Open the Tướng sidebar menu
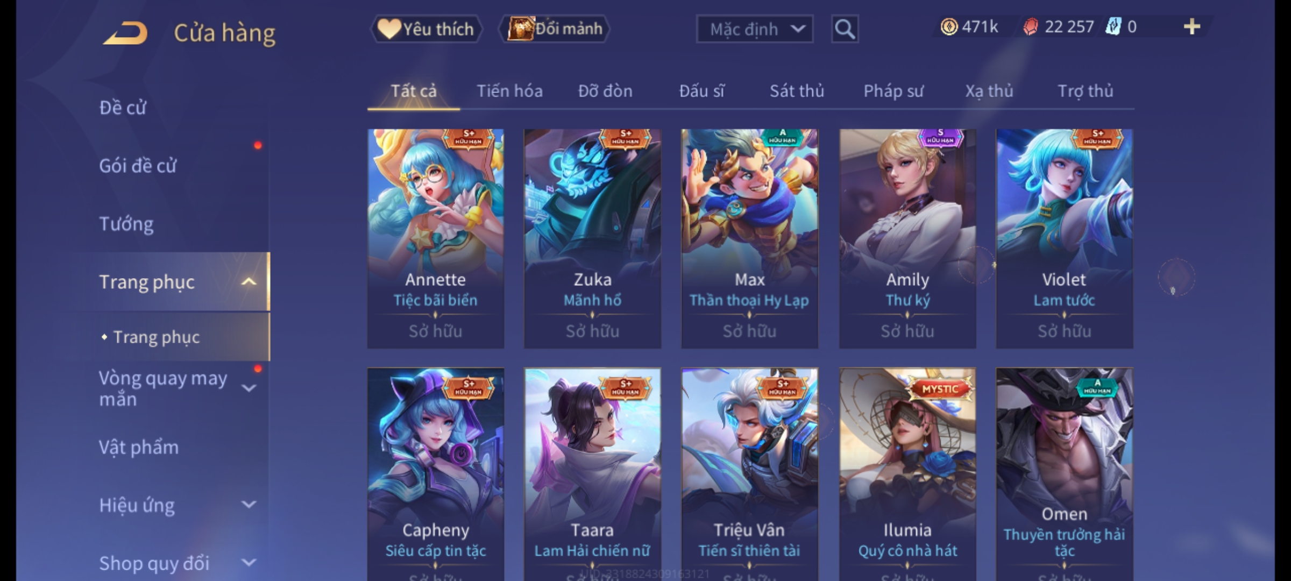 click(x=126, y=224)
